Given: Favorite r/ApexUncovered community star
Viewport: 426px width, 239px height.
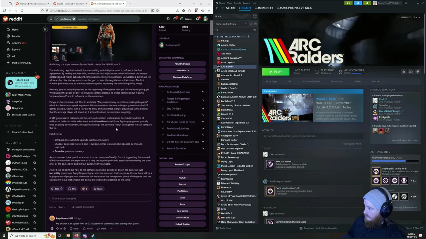Looking at the screenshot, I should 34,190.
